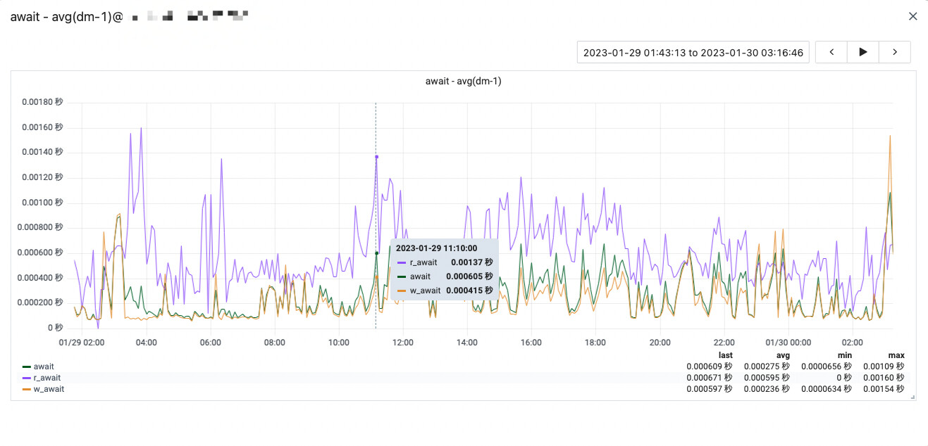Click tooltip w_await value 0.000415 秒
Image resolution: width=928 pixels, height=446 pixels.
tap(470, 291)
